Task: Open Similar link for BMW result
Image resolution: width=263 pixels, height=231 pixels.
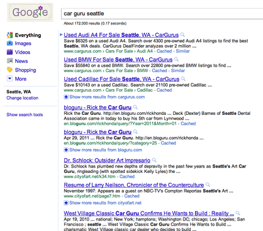Action: 178,71
